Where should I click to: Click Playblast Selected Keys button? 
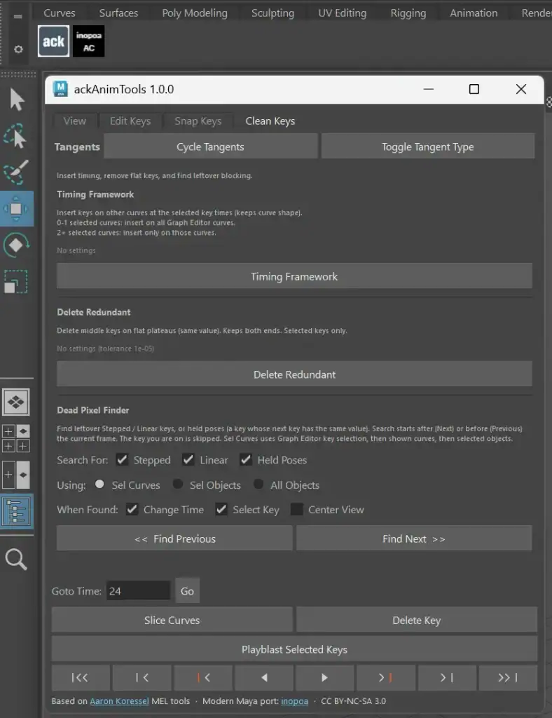(x=294, y=649)
